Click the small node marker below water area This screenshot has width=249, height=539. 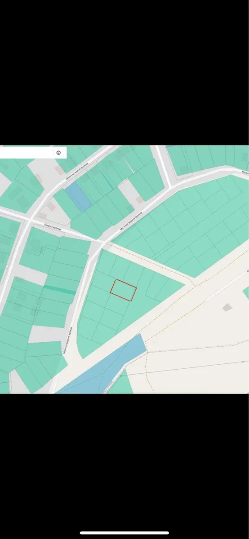[121, 376]
